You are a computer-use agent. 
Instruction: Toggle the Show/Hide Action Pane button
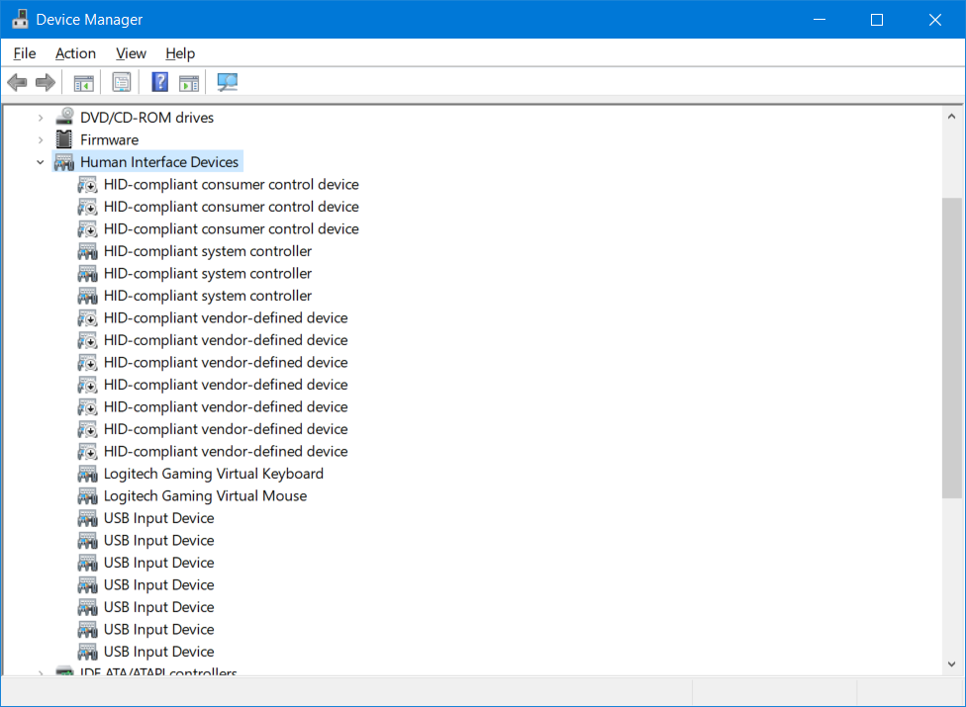coord(189,82)
